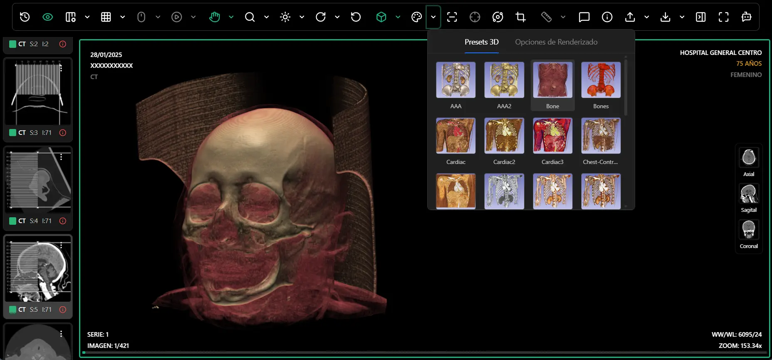The image size is (772, 360).
Task: Click the crop tool icon
Action: tap(520, 17)
